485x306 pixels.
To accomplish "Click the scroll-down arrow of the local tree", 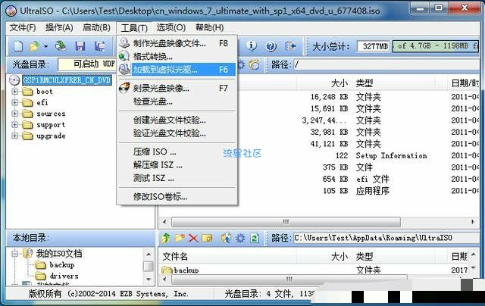I will [x=149, y=279].
